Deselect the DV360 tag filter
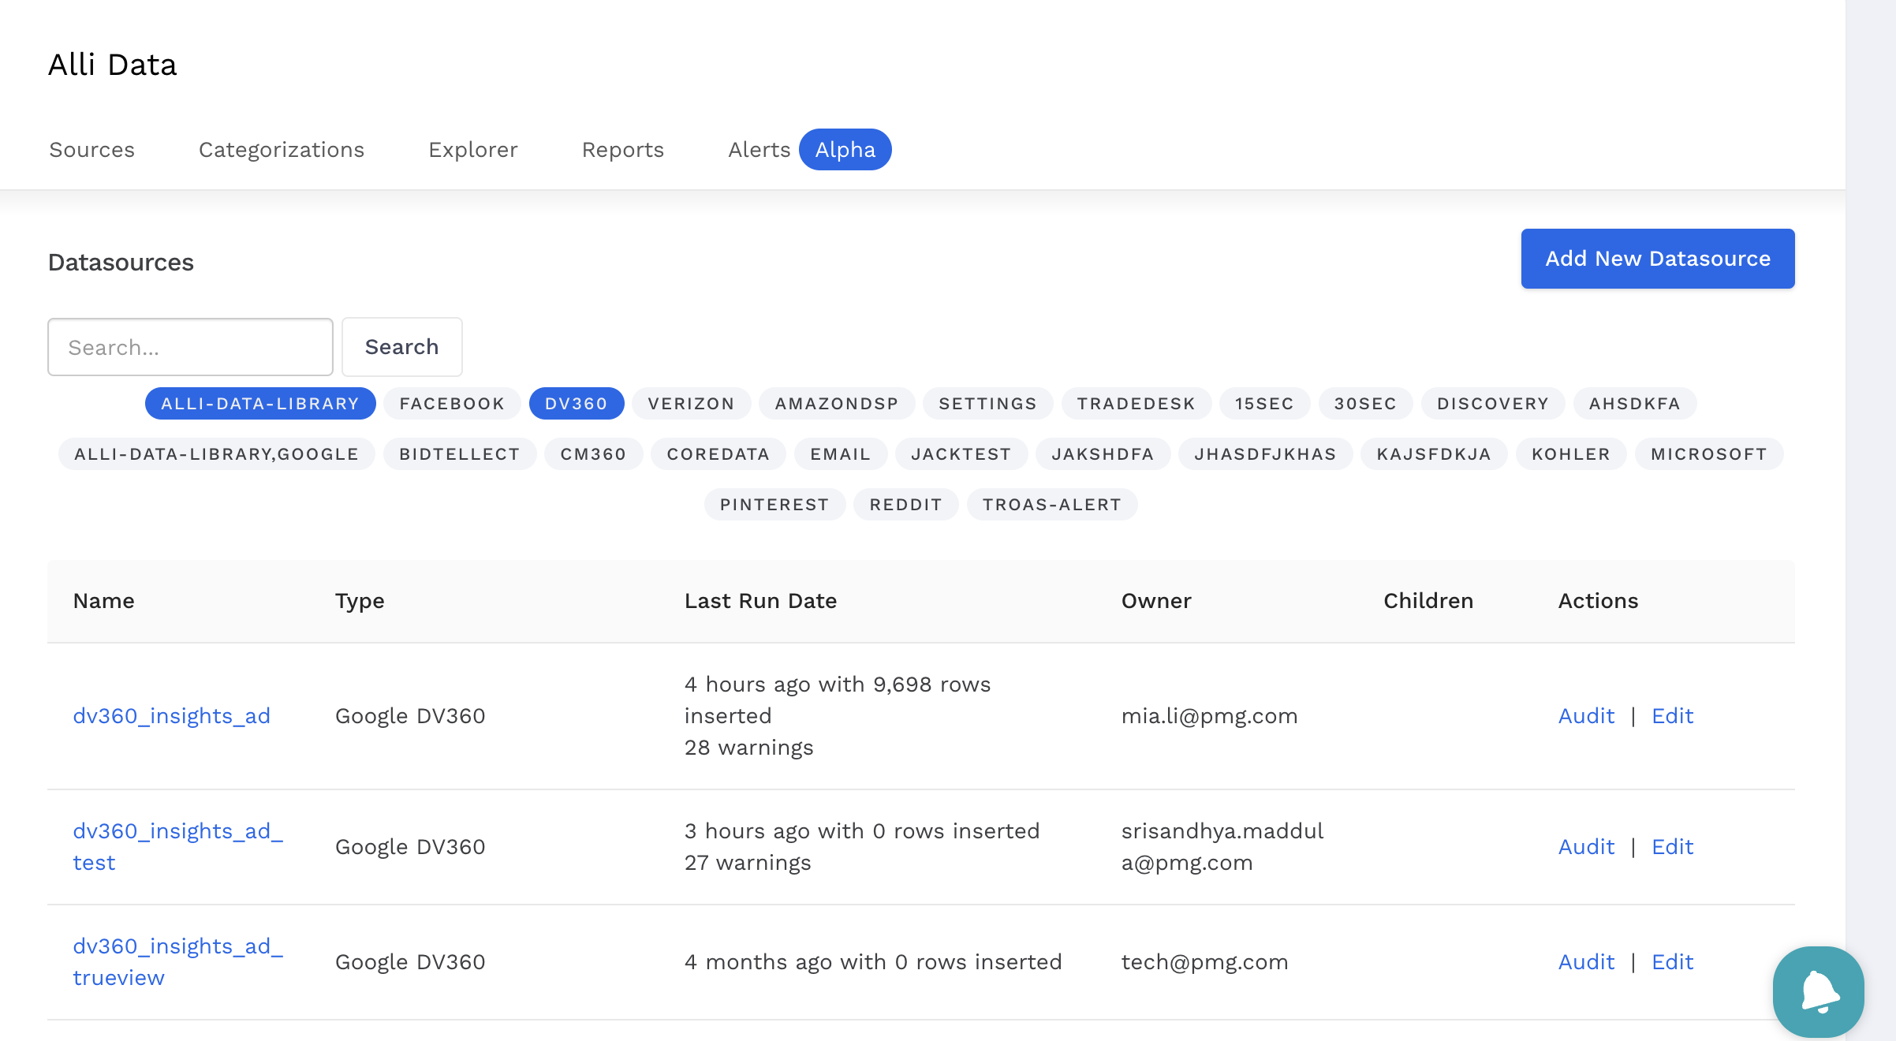Image resolution: width=1896 pixels, height=1041 pixels. (x=576, y=404)
